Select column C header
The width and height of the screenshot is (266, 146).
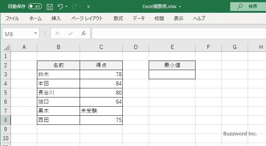[101, 47]
